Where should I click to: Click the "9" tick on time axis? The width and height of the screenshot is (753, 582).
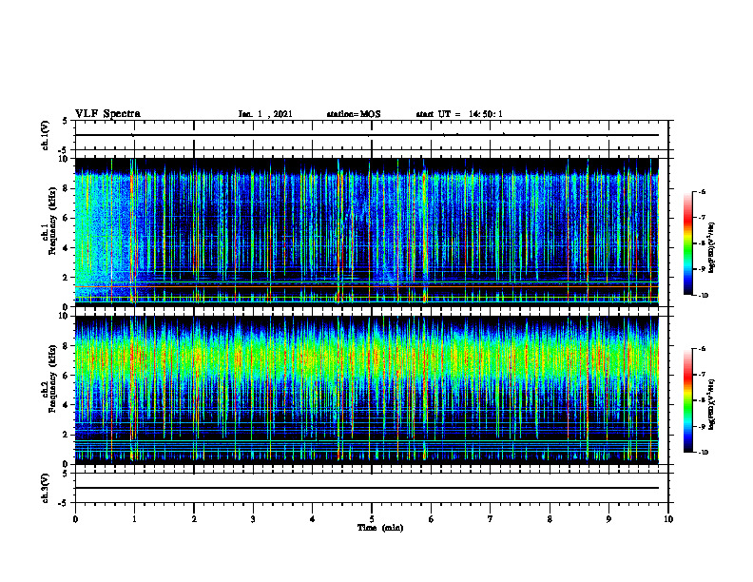pyautogui.click(x=608, y=519)
